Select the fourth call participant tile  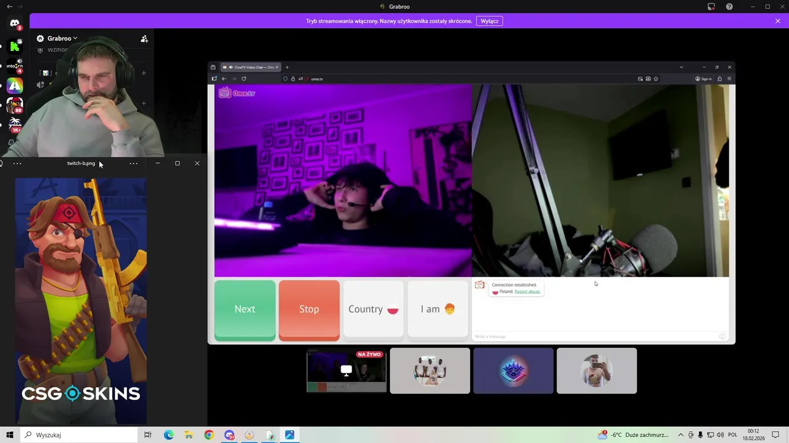click(x=597, y=371)
